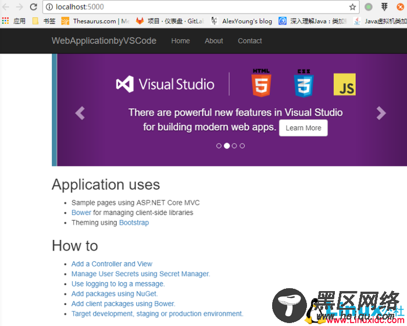This screenshot has height=326, width=407.
Task: Open the Home nav item
Action: pos(180,41)
